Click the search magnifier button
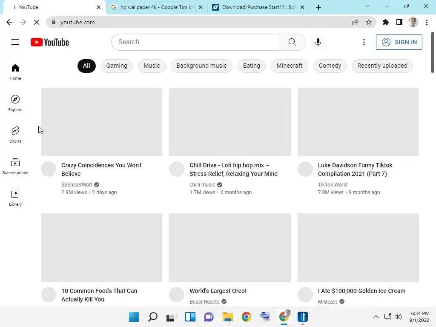Image resolution: width=436 pixels, height=327 pixels. tap(292, 42)
